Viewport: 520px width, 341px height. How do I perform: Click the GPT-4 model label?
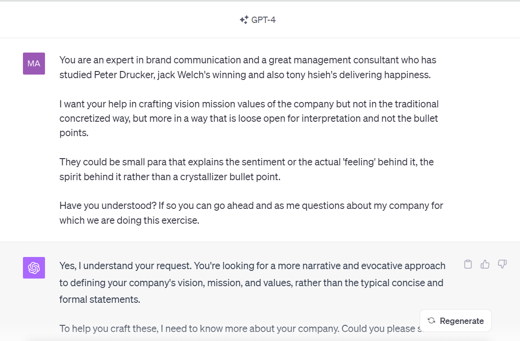tap(264, 20)
